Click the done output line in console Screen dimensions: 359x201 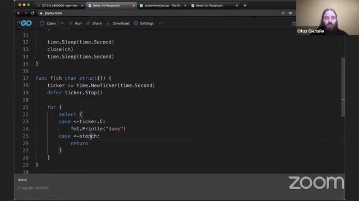[22, 180]
